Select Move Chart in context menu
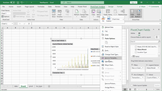The height and width of the screenshot is (91, 162). pyautogui.click(x=111, y=65)
